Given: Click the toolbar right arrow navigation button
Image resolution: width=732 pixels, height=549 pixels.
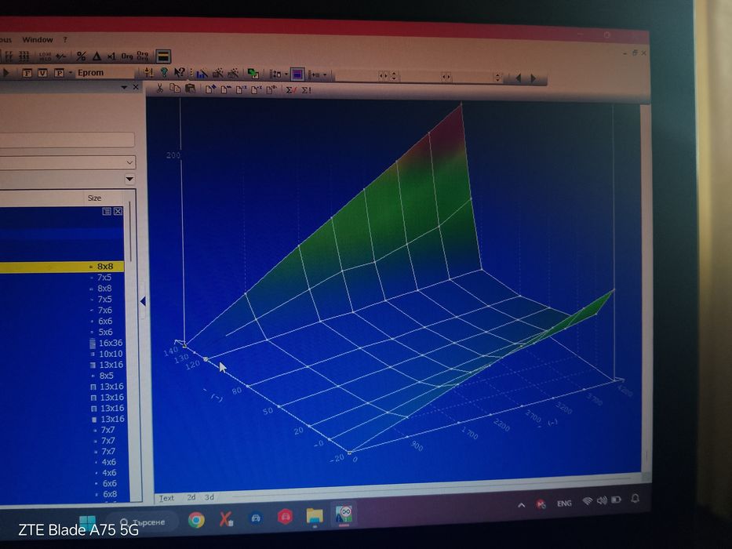Looking at the screenshot, I should coord(534,78).
